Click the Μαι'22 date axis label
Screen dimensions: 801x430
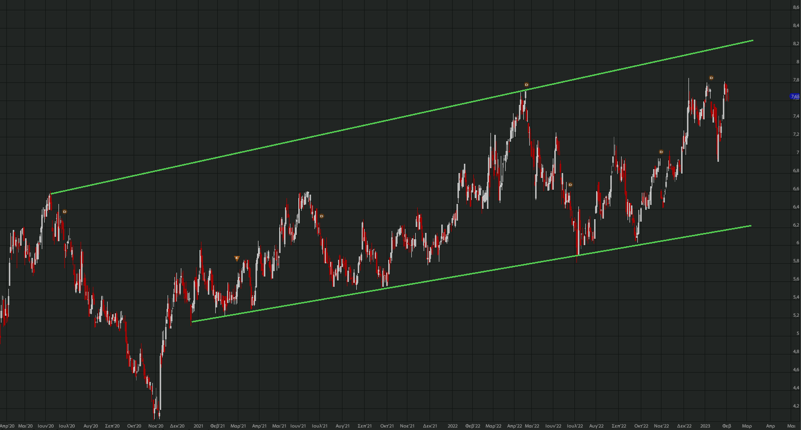click(x=532, y=426)
